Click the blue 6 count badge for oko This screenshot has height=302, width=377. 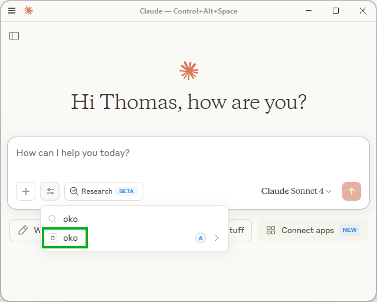point(201,238)
